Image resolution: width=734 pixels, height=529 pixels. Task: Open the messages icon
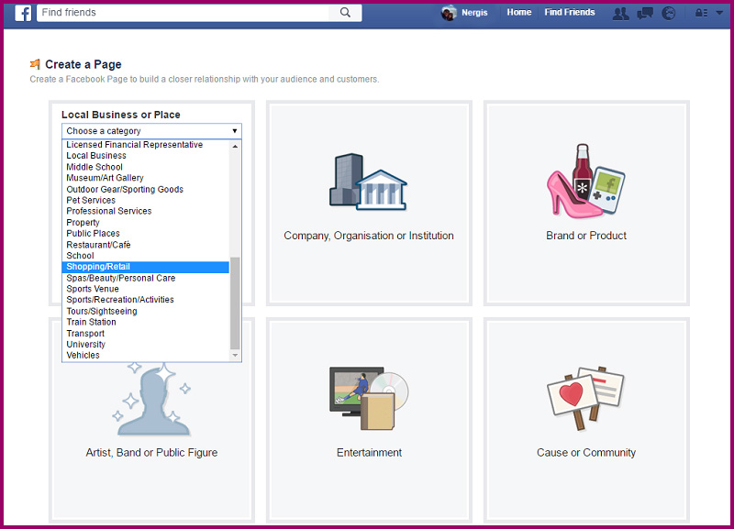click(x=645, y=13)
